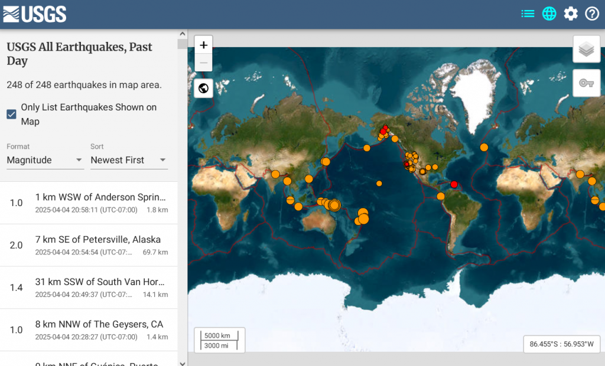Select earthquake near Anderson Springs list item
The width and height of the screenshot is (605, 366).
pyautogui.click(x=89, y=203)
